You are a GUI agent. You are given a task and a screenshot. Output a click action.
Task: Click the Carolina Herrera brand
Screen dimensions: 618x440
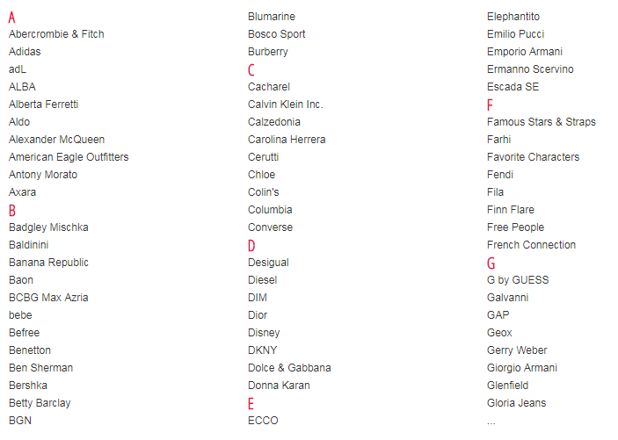point(287,140)
